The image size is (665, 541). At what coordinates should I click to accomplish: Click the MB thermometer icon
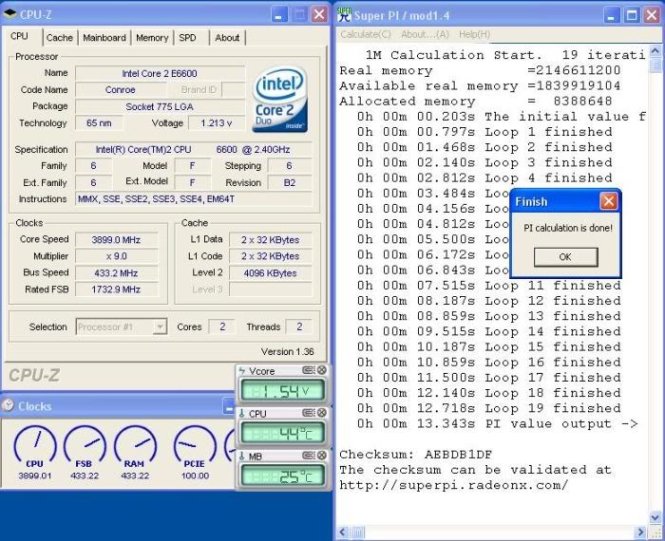coord(241,457)
